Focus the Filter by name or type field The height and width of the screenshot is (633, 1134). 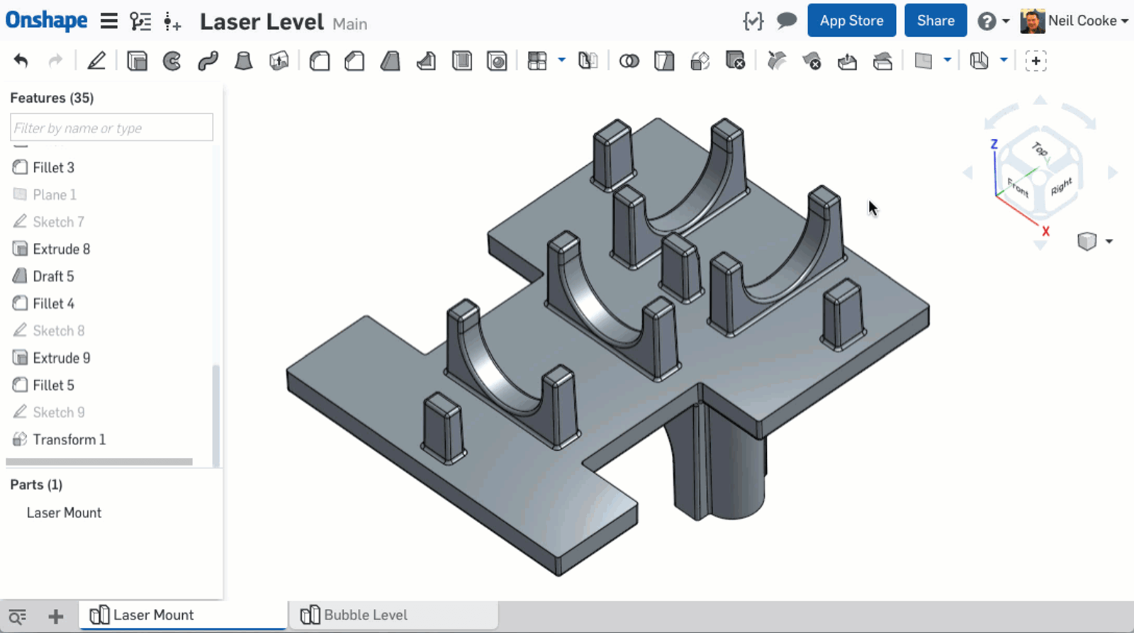111,128
